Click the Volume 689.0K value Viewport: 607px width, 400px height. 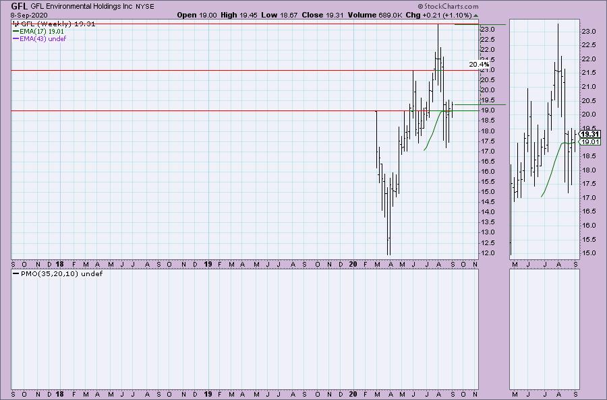coord(375,15)
